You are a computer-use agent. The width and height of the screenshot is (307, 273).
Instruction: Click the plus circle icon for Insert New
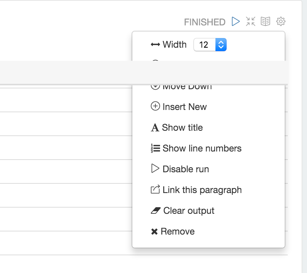pyautogui.click(x=155, y=107)
